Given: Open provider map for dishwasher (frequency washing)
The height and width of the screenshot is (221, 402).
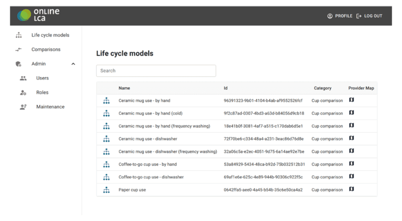Looking at the screenshot, I should coord(352,151).
